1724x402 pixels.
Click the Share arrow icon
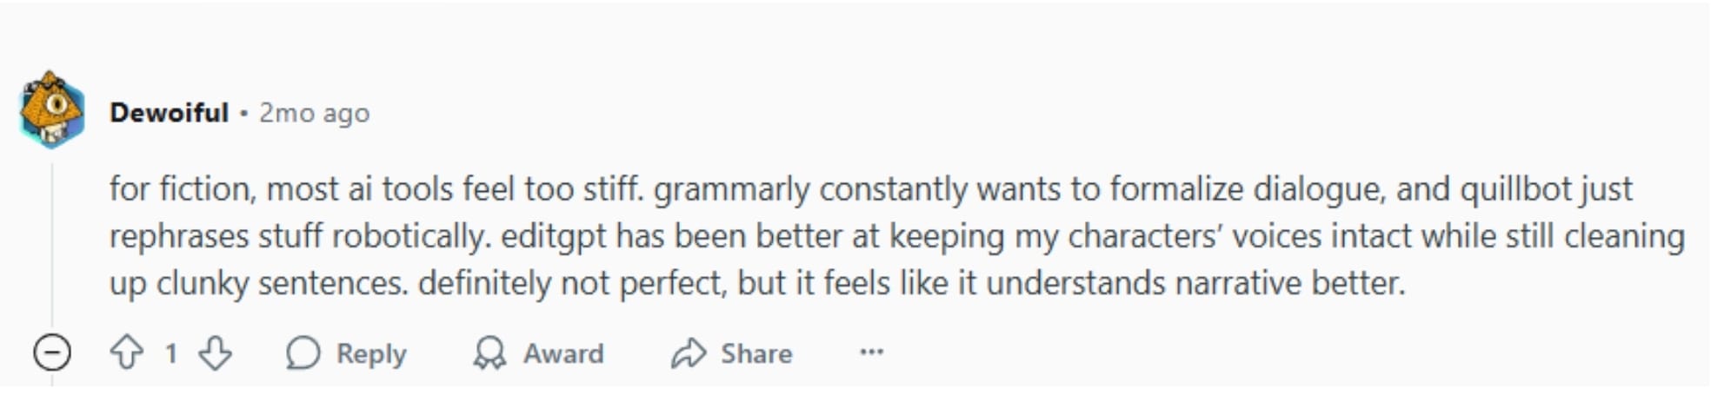(689, 353)
